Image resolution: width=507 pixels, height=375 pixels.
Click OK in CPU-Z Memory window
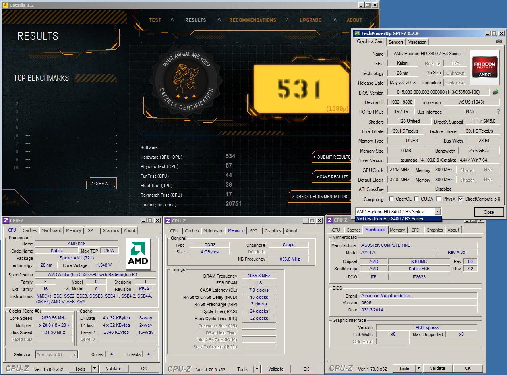point(306,369)
